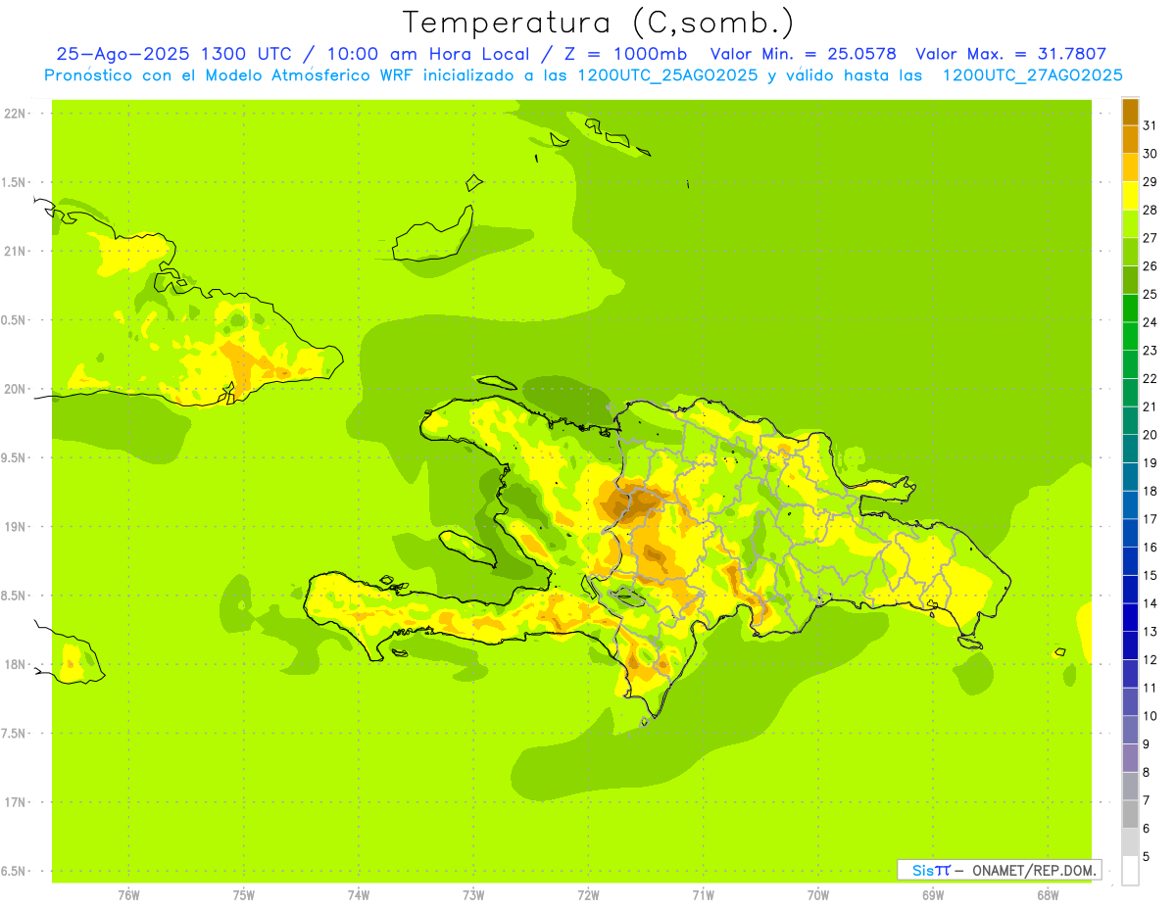Click the 'Valor Max. = 31.7807' value
This screenshot has height=908, width=1176.
(1010, 54)
